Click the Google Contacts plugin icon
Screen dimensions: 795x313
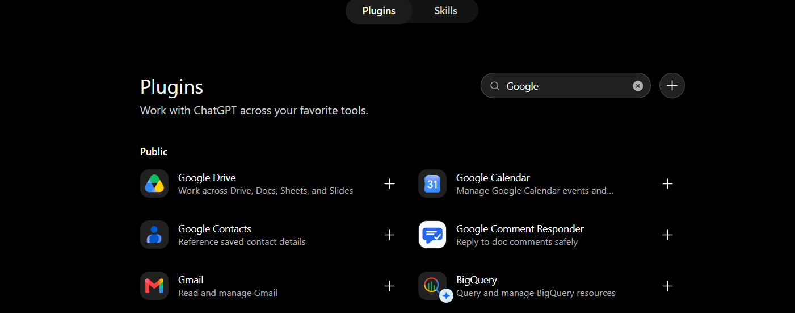point(154,235)
